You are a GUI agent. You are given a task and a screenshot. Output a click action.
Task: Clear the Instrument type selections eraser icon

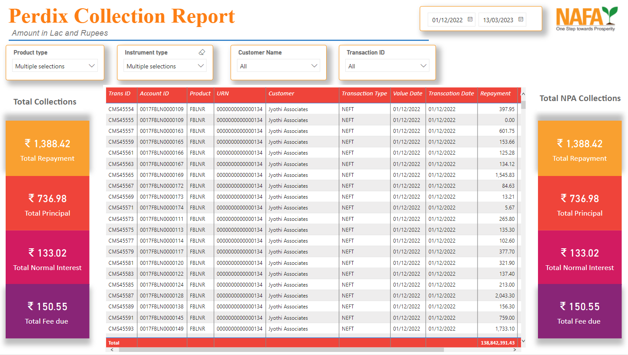[201, 52]
